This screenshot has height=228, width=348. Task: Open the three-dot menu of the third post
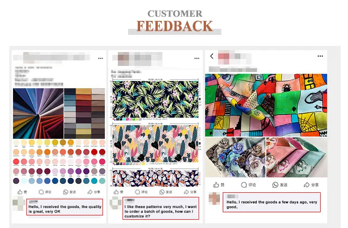(x=320, y=56)
